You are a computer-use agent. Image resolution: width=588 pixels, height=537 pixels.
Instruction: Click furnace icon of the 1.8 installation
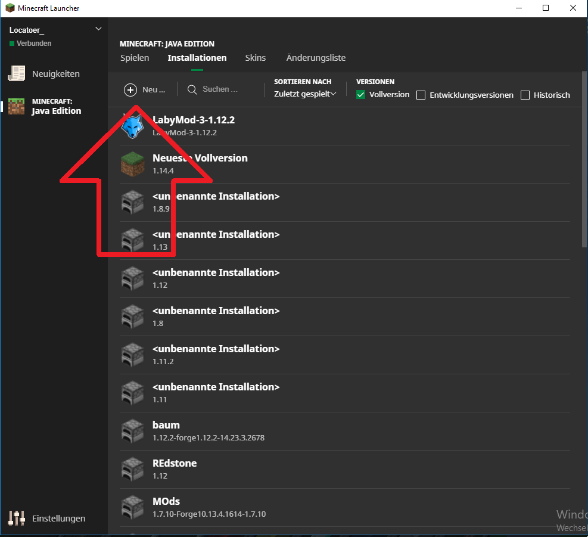click(x=132, y=316)
